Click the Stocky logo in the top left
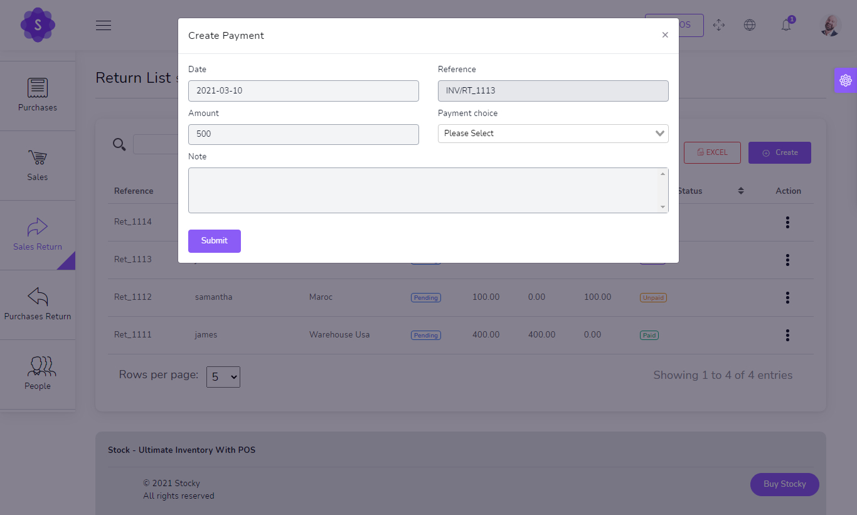This screenshot has width=857, height=515. pyautogui.click(x=38, y=25)
